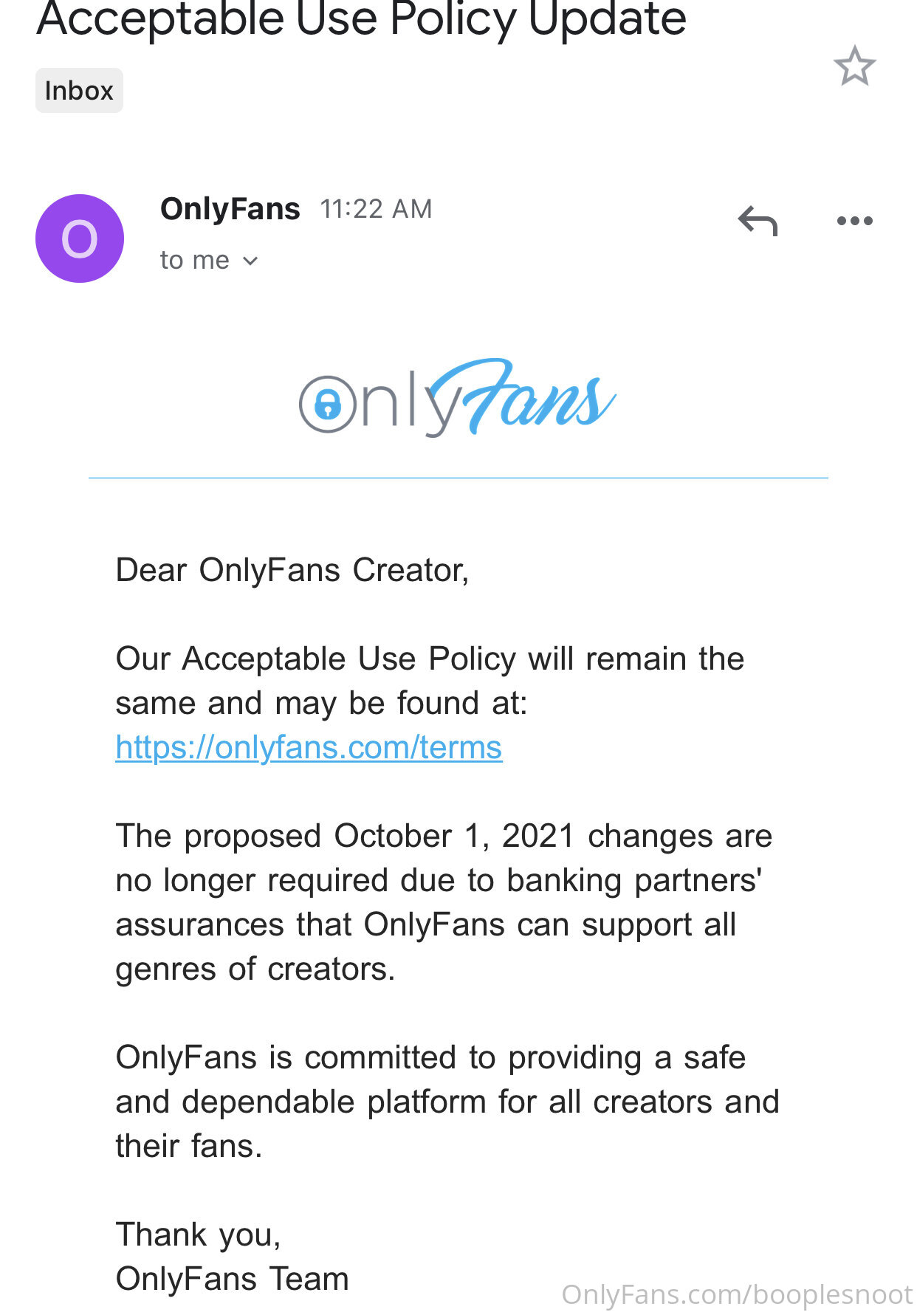This screenshot has height=1315, width=917.
Task: Open the https://onlyfans.com/terms link
Action: pos(309,747)
